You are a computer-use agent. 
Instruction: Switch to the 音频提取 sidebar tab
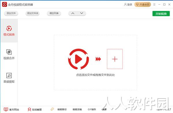(x=9, y=78)
